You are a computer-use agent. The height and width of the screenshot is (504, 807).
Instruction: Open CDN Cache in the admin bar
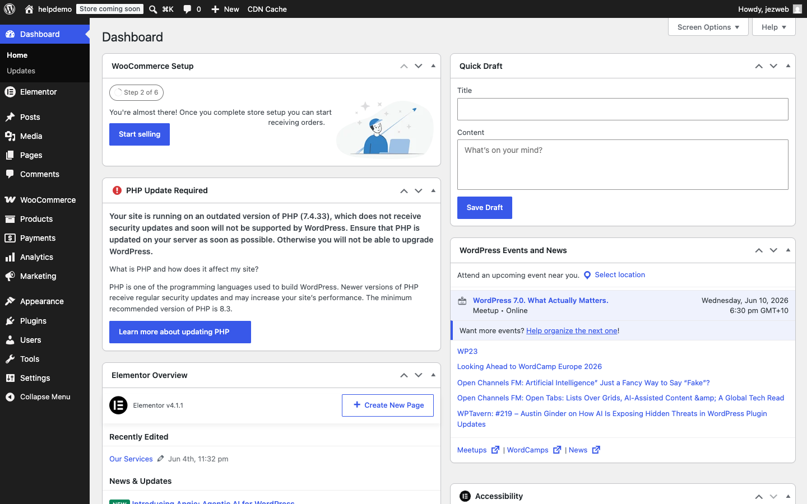[x=267, y=9]
